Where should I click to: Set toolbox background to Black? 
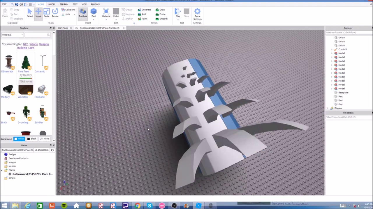coord(32,139)
